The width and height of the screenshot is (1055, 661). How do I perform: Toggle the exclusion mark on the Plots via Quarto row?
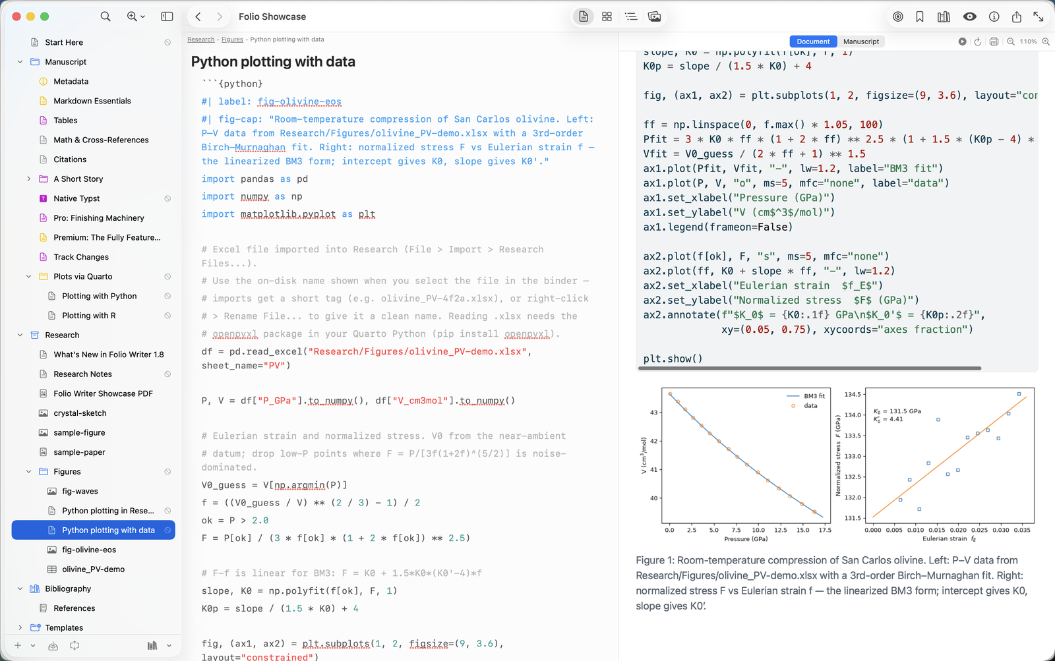167,277
